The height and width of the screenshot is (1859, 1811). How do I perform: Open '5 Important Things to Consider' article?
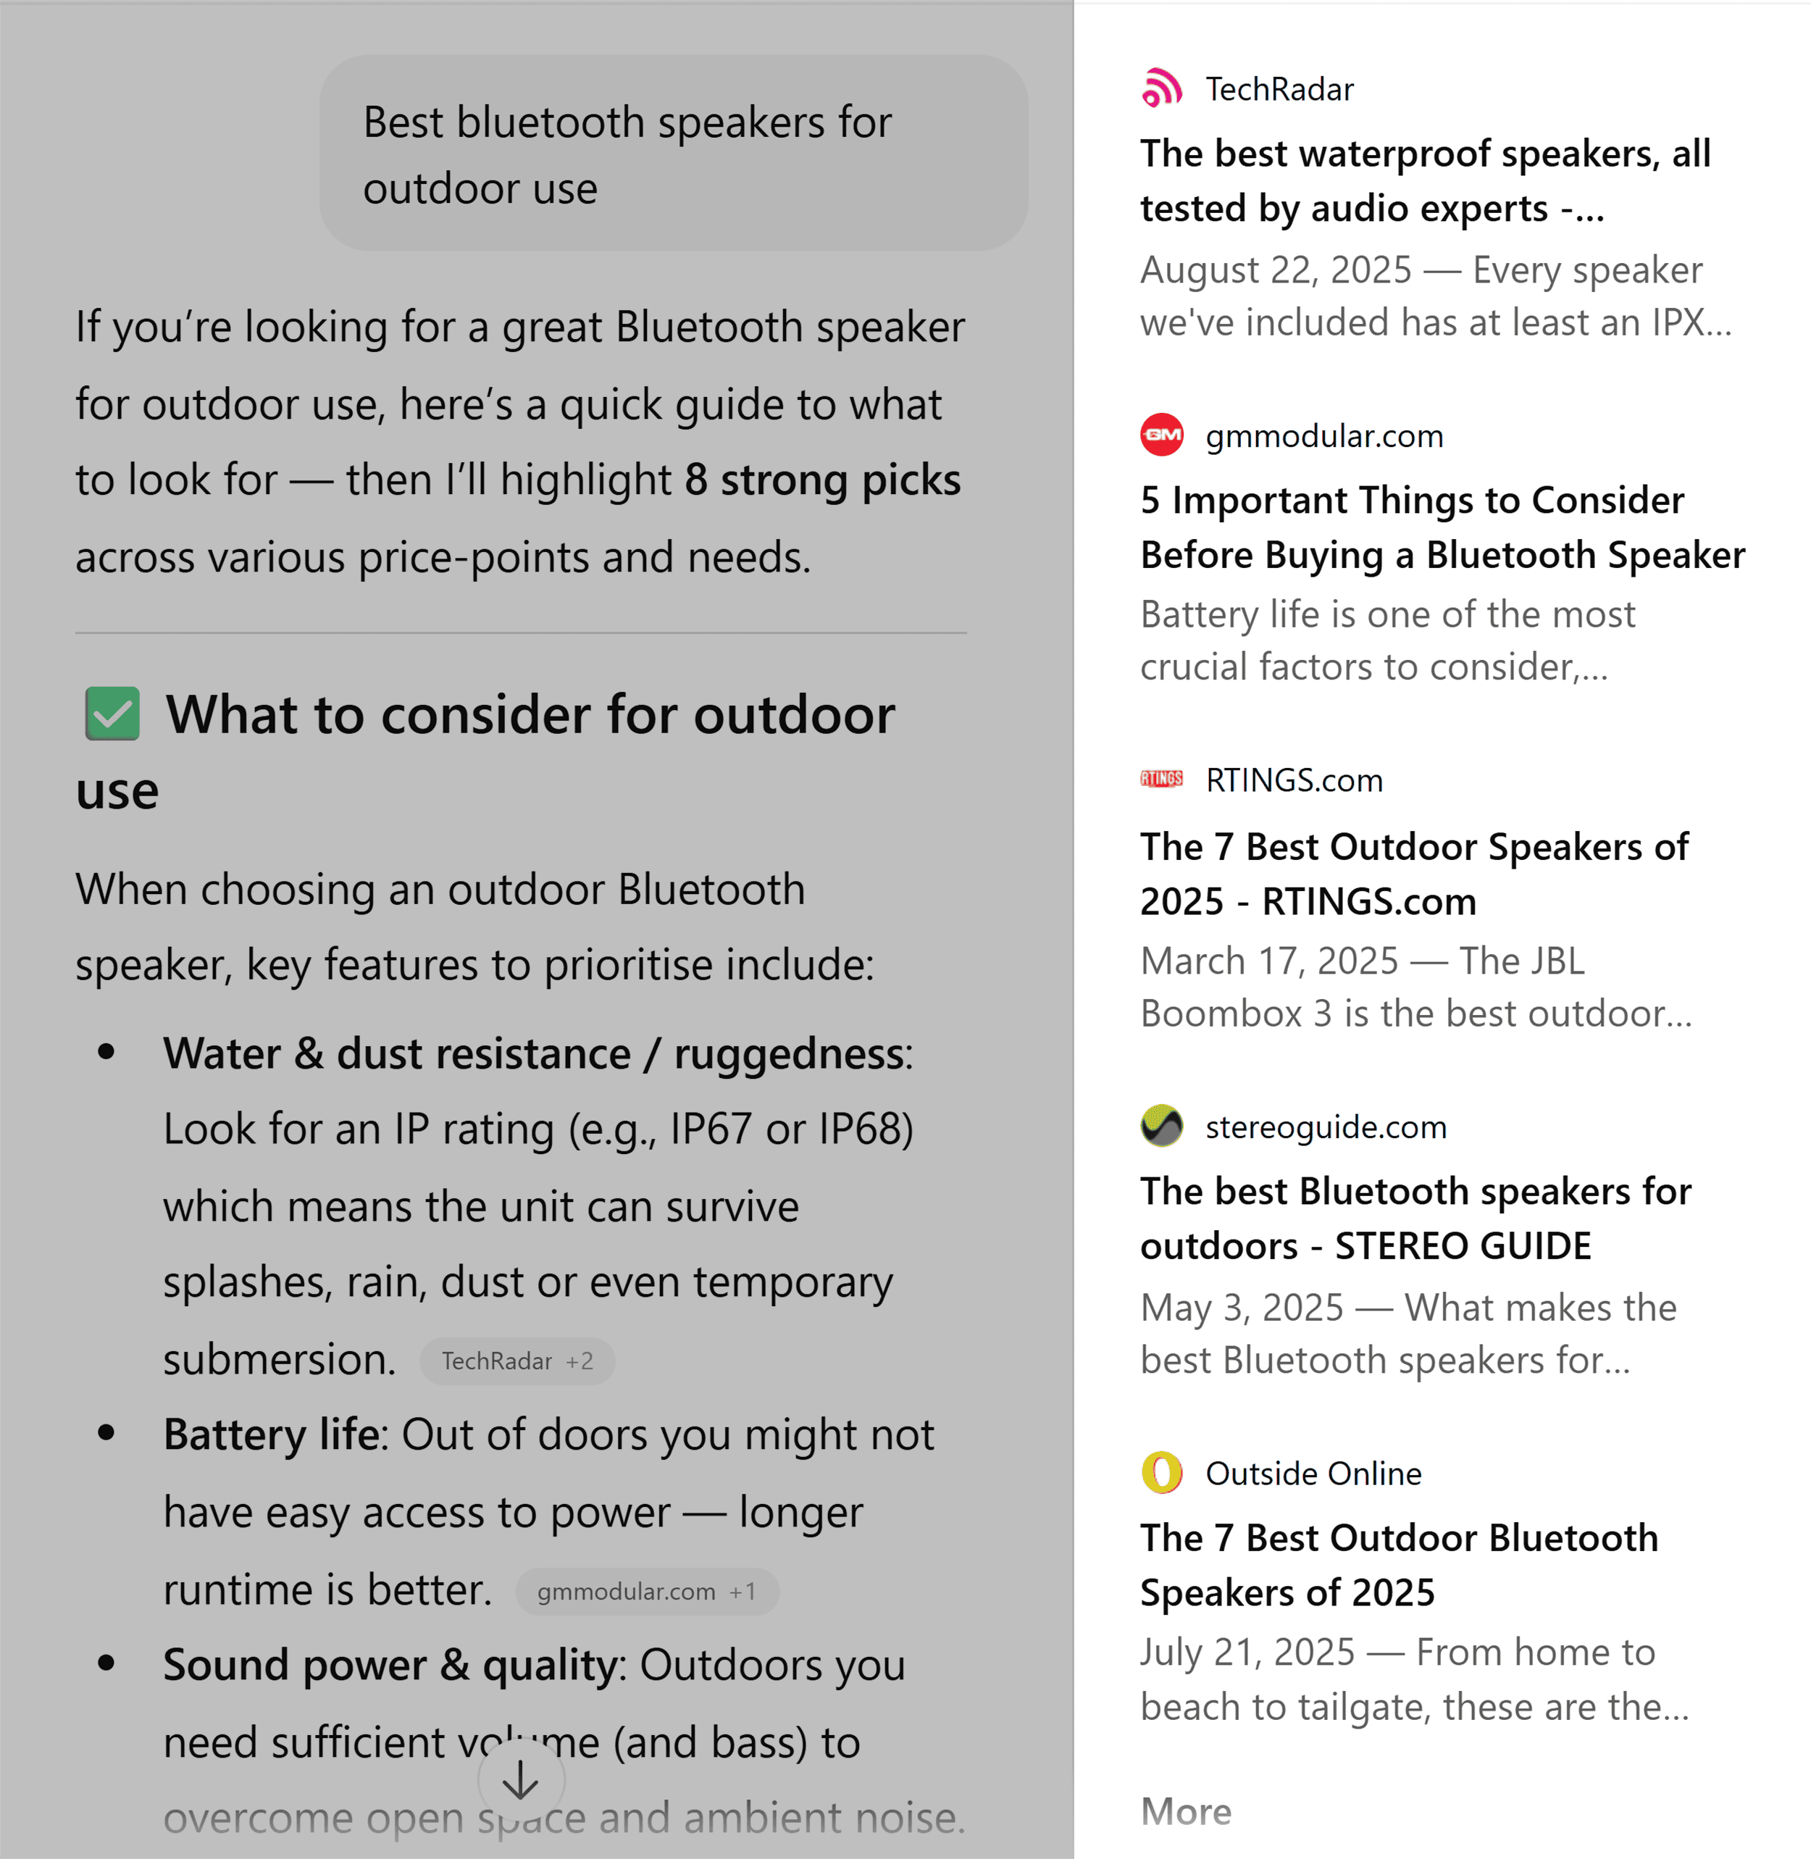1441,527
